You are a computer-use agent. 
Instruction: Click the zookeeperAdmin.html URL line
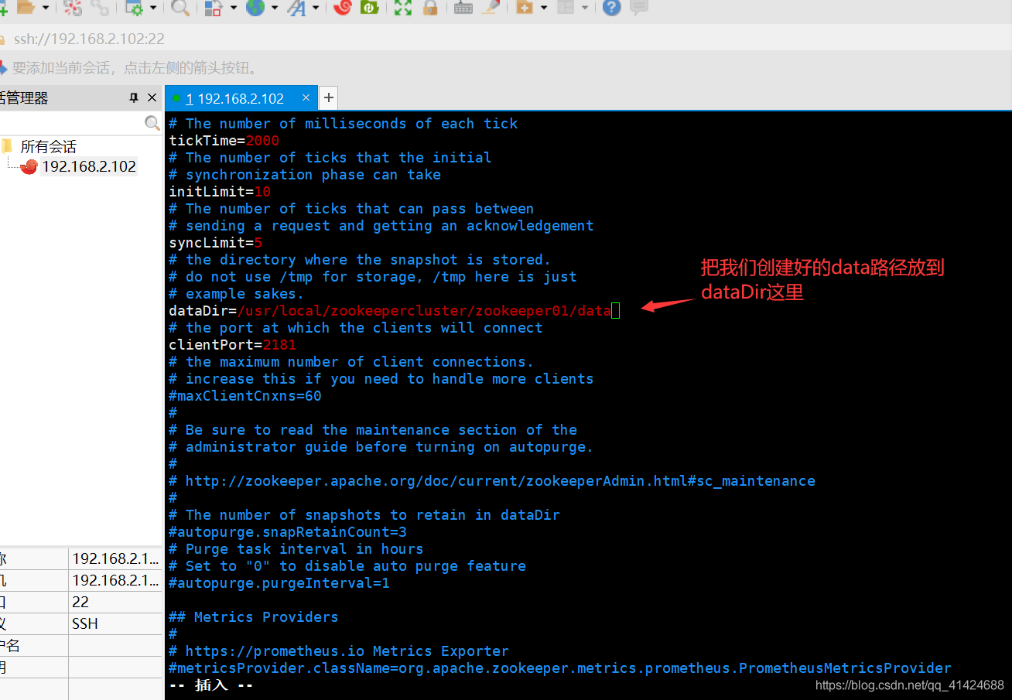[492, 481]
